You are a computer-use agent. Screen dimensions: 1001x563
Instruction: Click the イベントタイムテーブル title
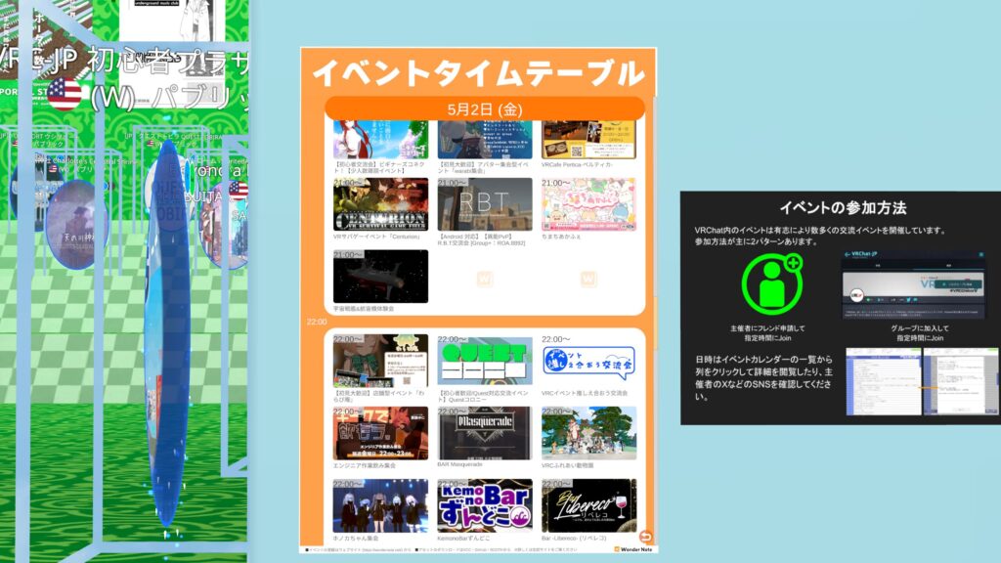point(478,72)
